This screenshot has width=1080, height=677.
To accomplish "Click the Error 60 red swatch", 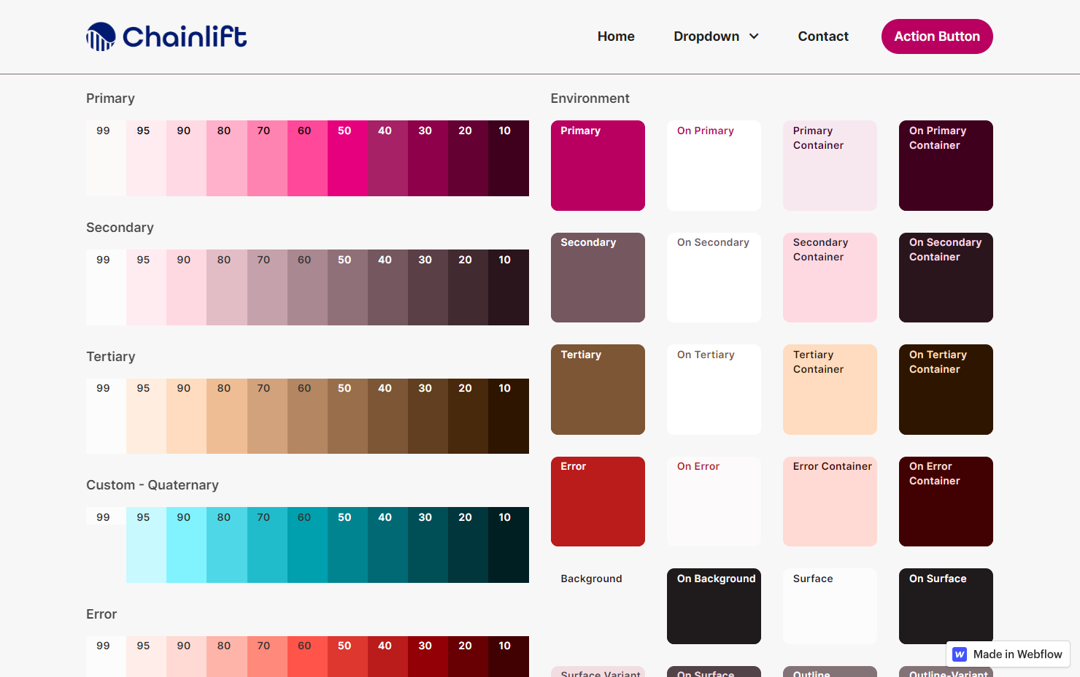I will (307, 657).
